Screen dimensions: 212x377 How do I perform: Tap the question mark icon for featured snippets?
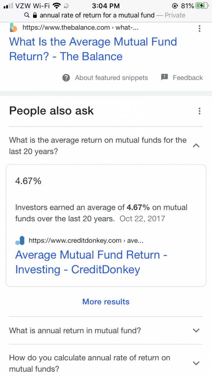(x=66, y=78)
